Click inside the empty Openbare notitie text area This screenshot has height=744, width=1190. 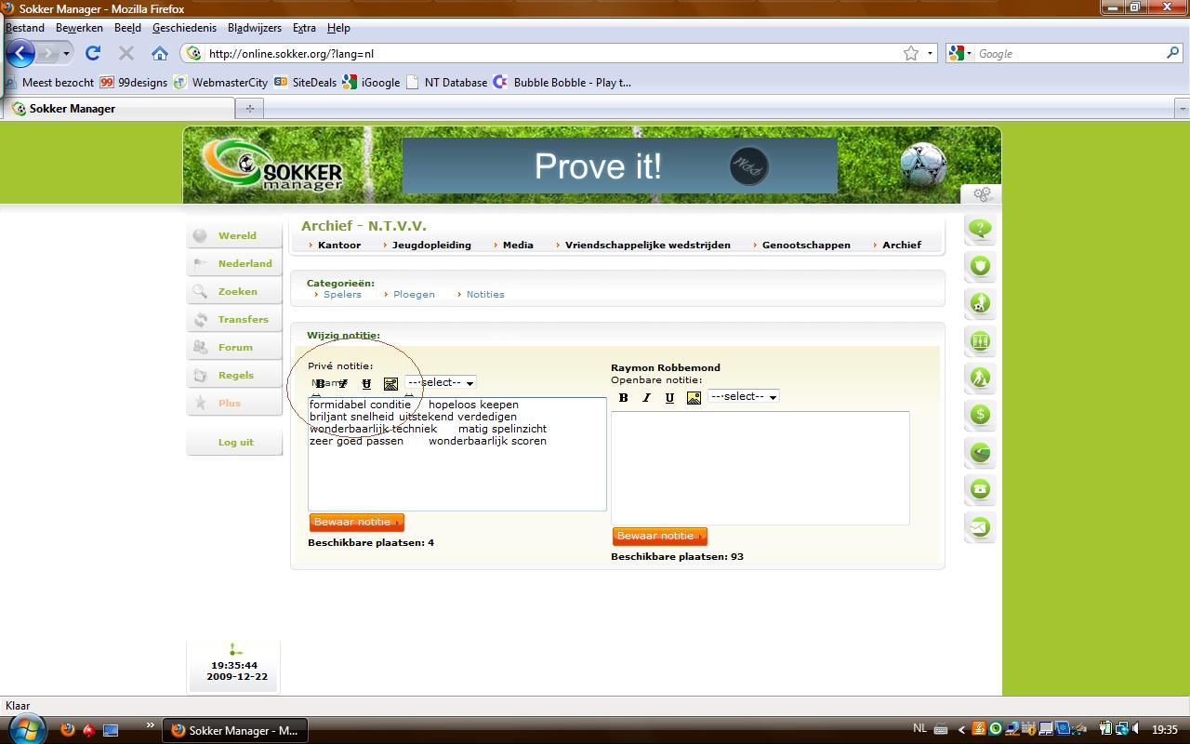(x=760, y=468)
